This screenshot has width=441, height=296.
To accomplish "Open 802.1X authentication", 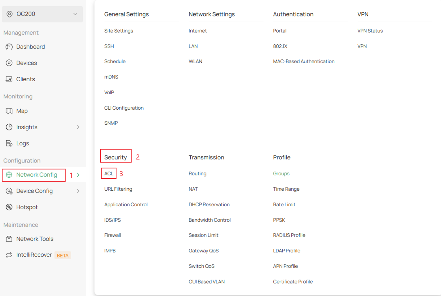I will point(280,46).
